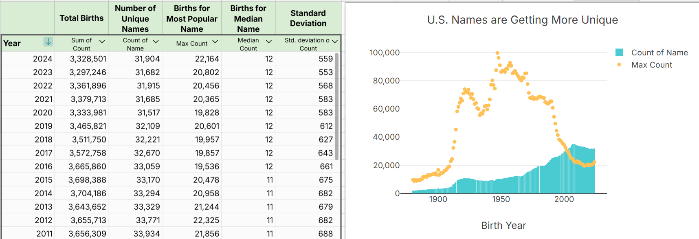The image size is (699, 239).
Task: Click the Births for Median Name header
Action: (x=248, y=19)
